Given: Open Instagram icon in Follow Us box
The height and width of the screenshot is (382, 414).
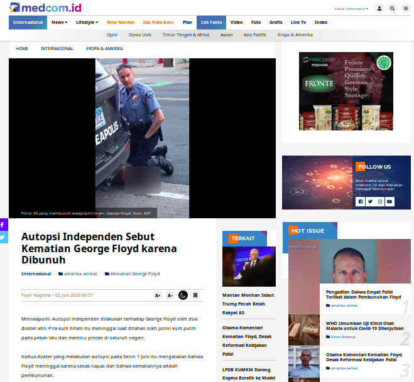Looking at the screenshot, I should click(380, 201).
